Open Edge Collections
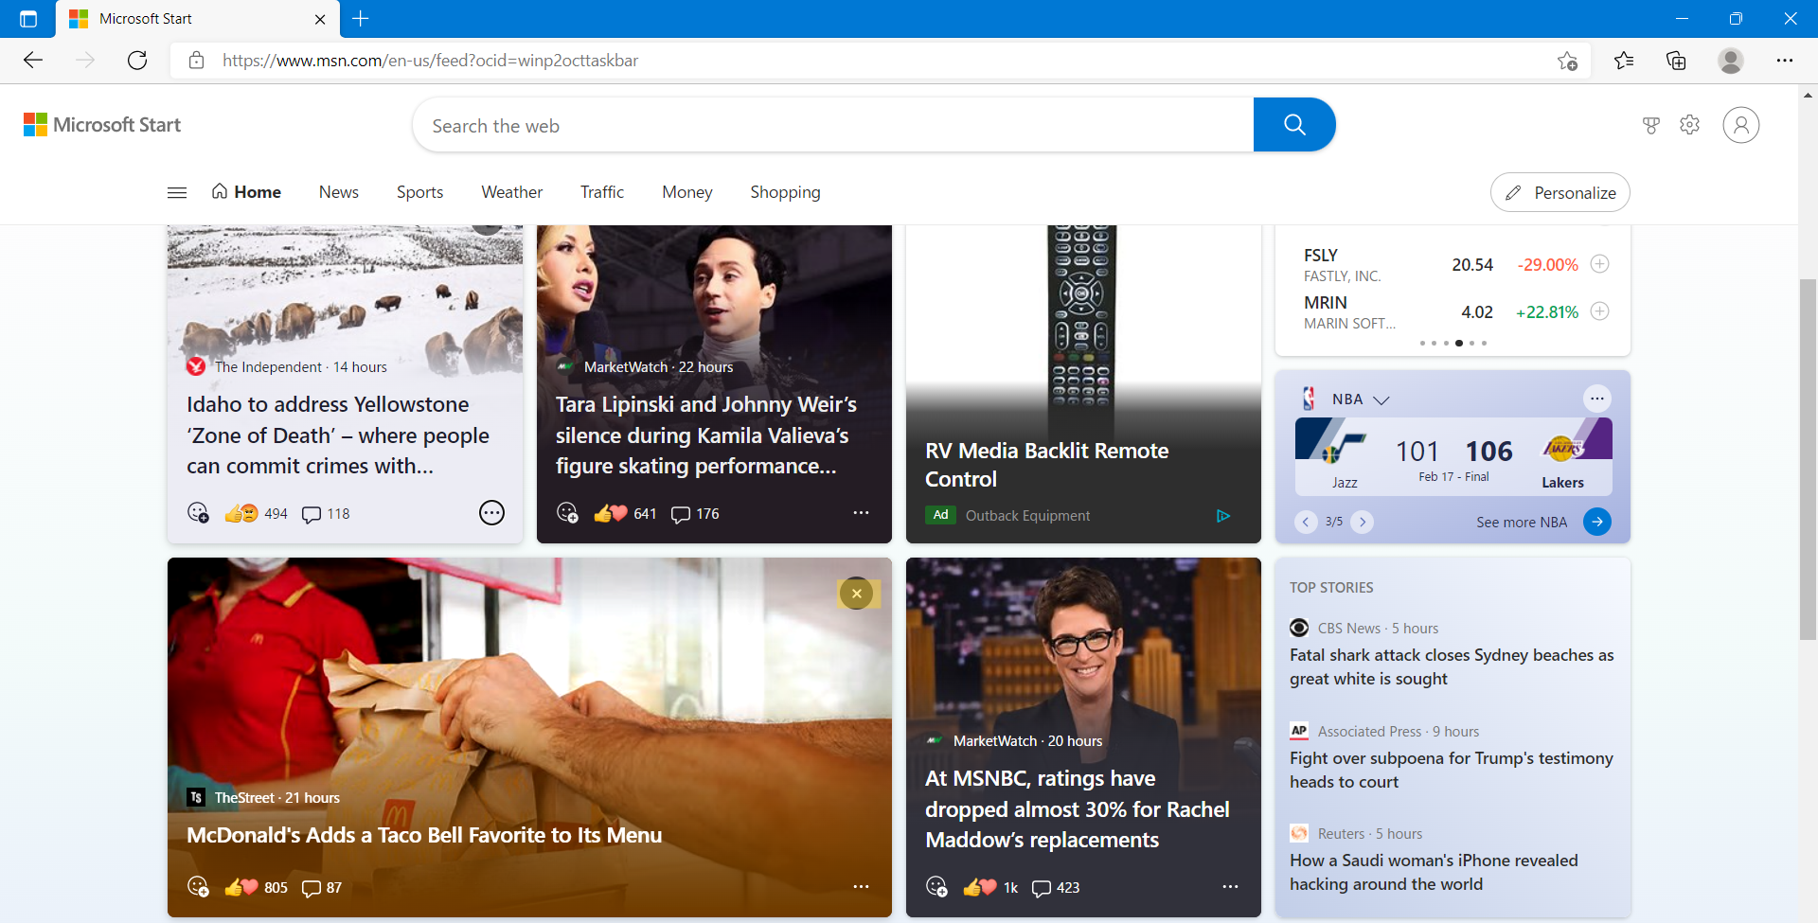Image resolution: width=1818 pixels, height=923 pixels. click(x=1677, y=60)
